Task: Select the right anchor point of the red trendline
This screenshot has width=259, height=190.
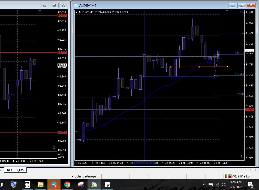Action: (227, 67)
